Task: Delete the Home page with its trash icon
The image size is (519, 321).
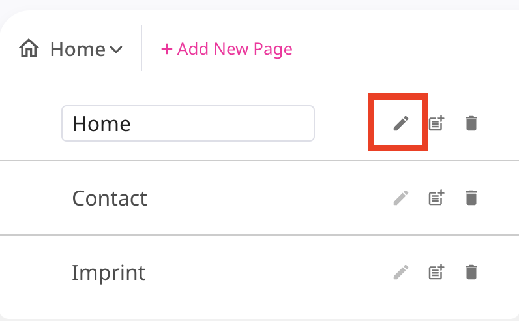Action: coord(471,123)
